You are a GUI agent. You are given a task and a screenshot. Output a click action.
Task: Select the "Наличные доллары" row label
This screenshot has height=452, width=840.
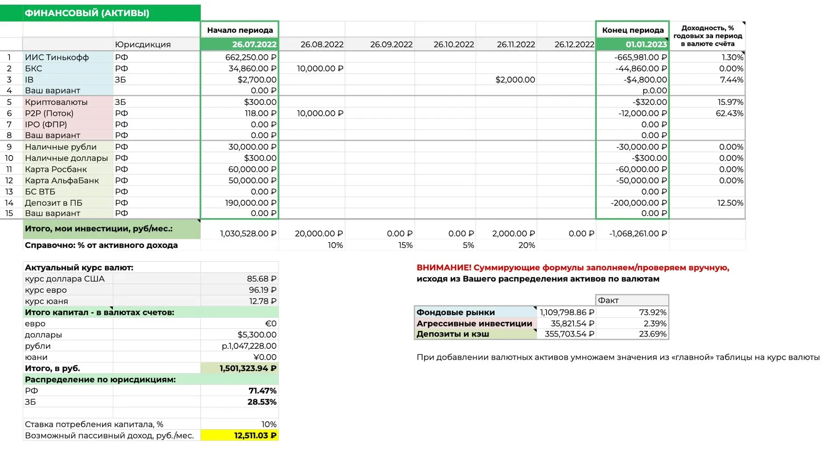point(68,158)
